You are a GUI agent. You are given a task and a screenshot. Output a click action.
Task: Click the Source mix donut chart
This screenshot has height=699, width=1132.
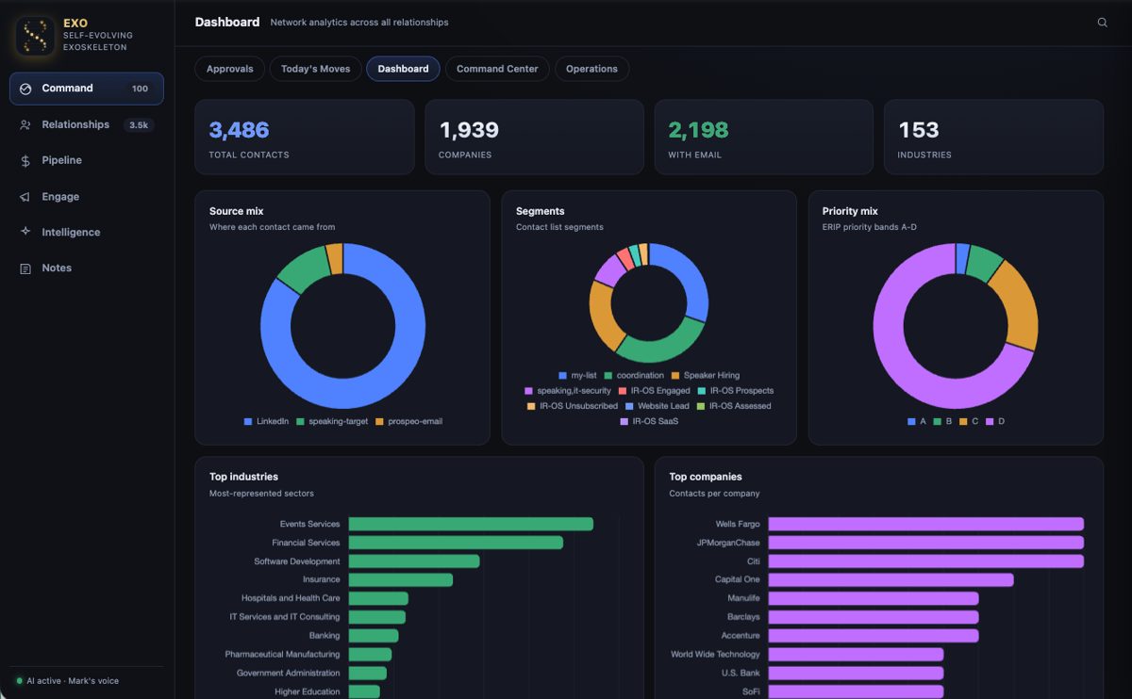[x=342, y=326]
